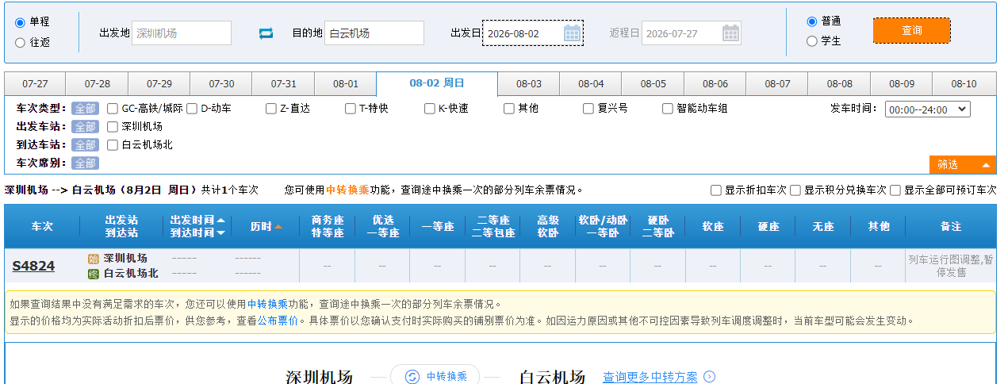This screenshot has width=1008, height=384.
Task: Click the 中转换乘 circular transfer icon
Action: [x=412, y=377]
